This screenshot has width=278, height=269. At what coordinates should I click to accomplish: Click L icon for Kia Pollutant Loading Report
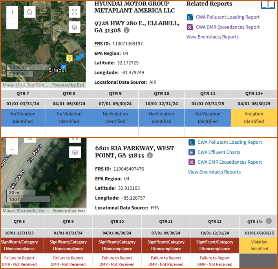pos(192,142)
